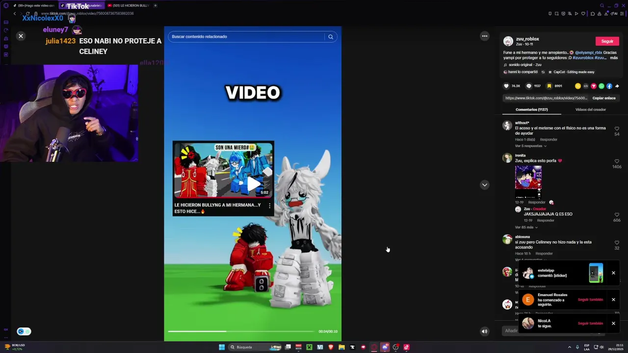Expand the description with 'más'
This screenshot has height=353, width=628.
[614, 58]
